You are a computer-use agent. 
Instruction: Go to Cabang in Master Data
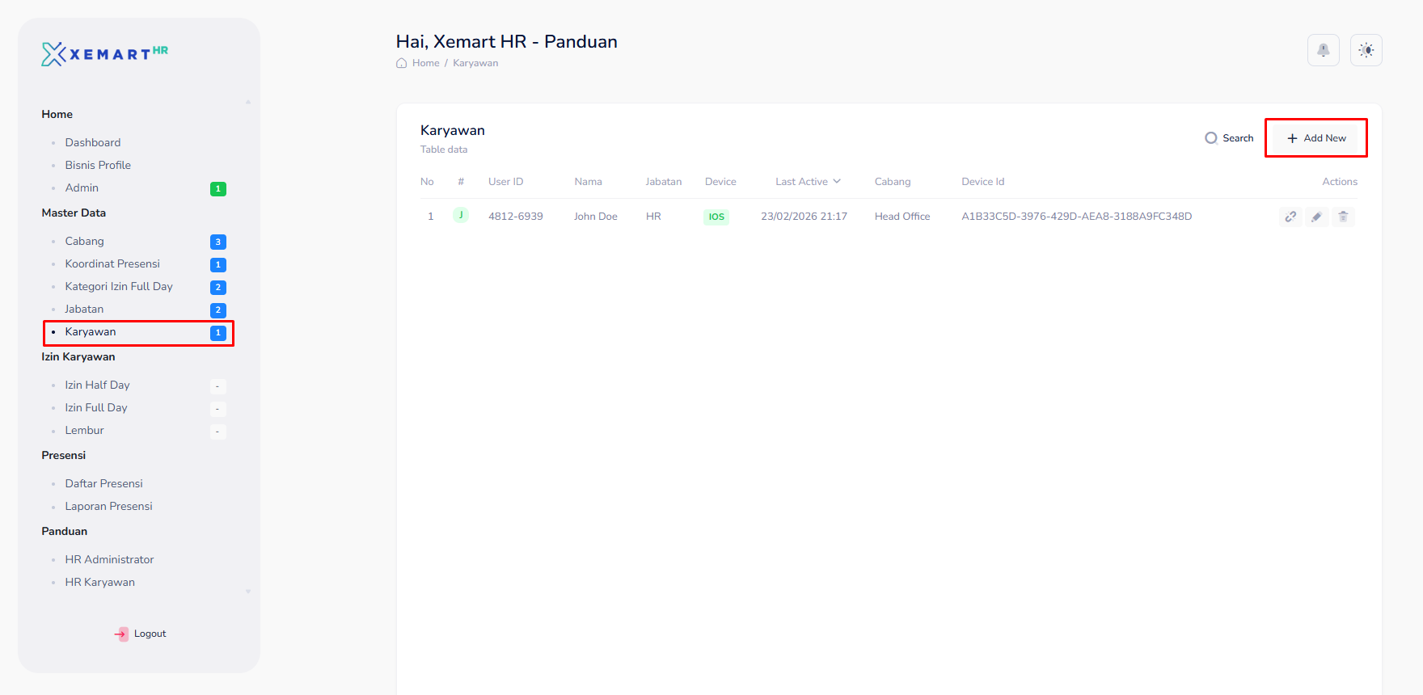tap(85, 241)
